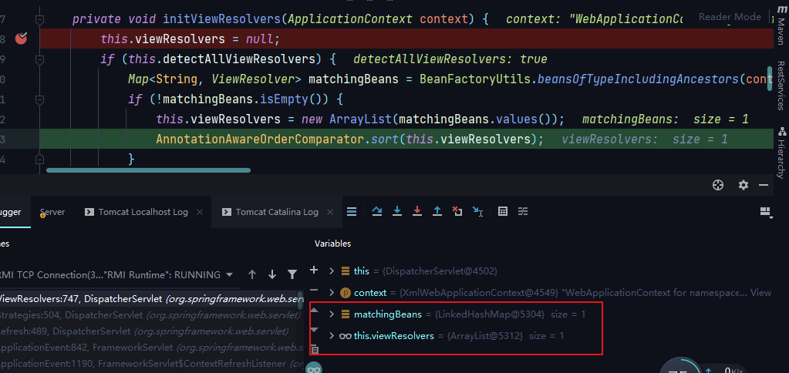Click the Step Out debugger icon
Viewport: 789px width, 373px height.
pyautogui.click(x=437, y=212)
